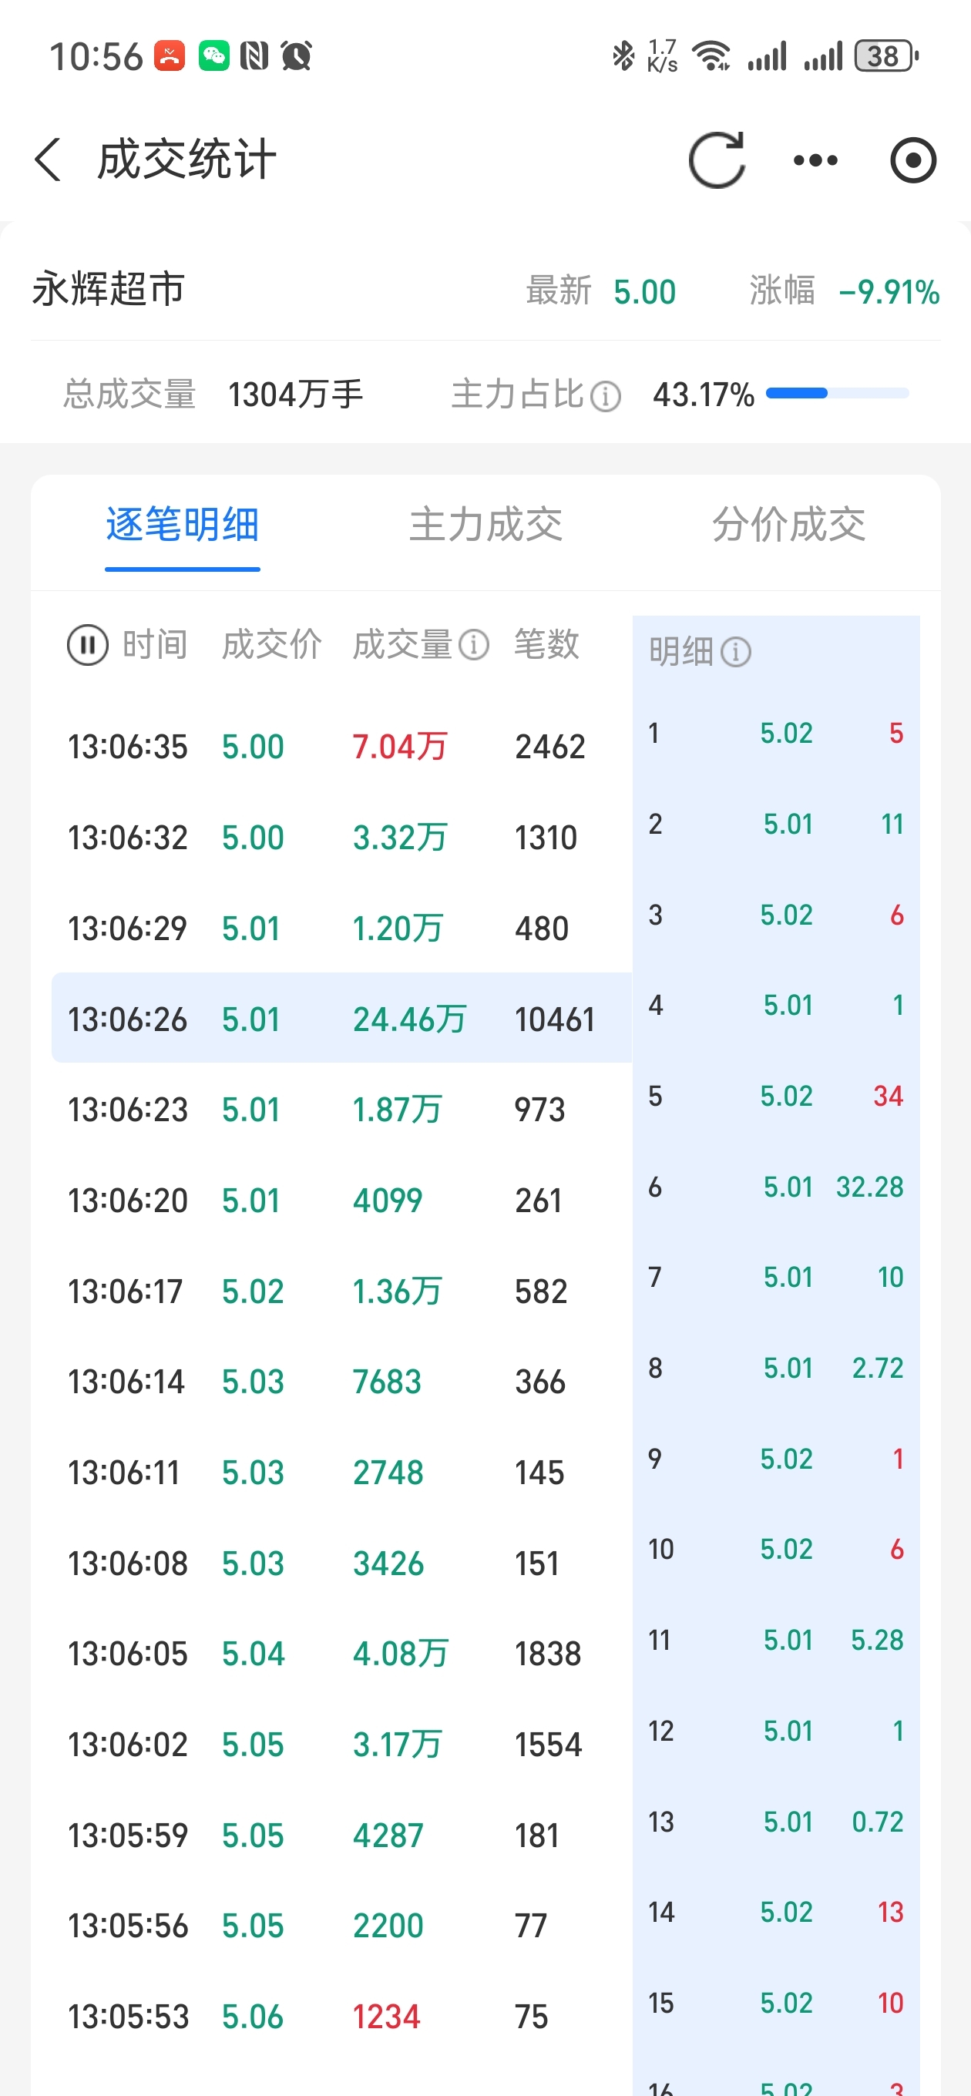Image resolution: width=971 pixels, height=2096 pixels.
Task: Tap the 1304万手 total volume
Action: pos(295,395)
